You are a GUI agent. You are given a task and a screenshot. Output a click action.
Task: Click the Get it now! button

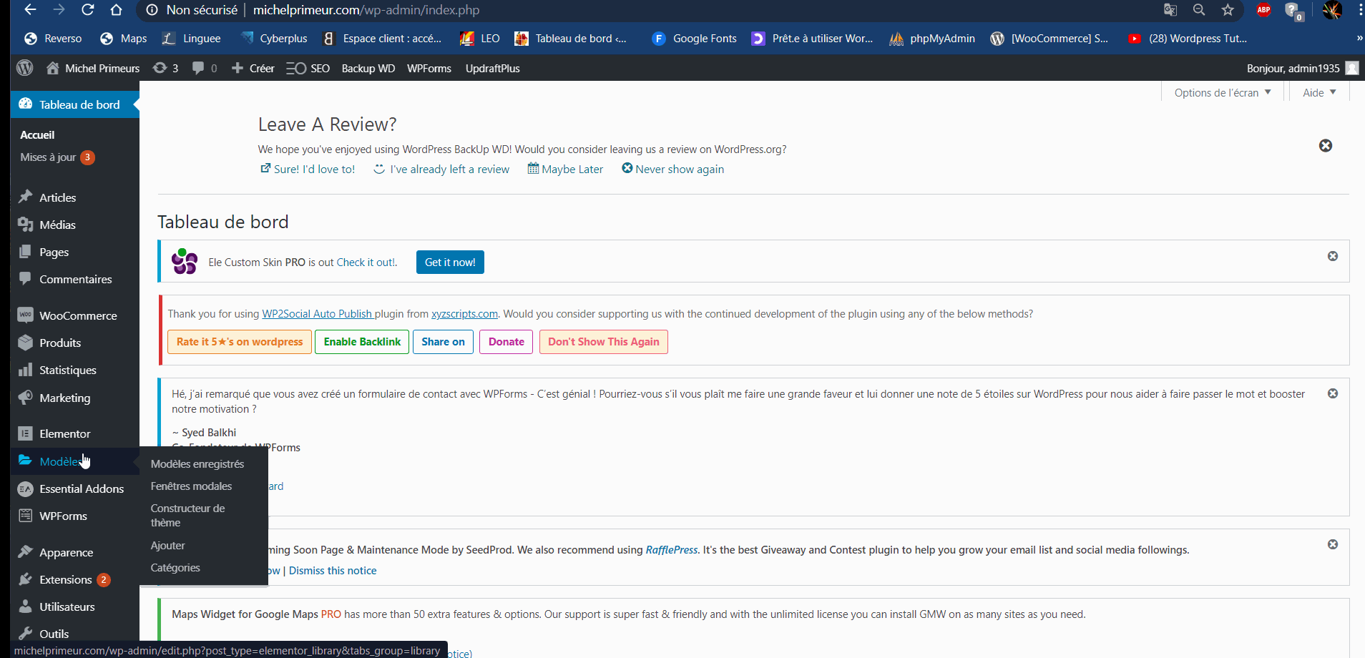[450, 262]
